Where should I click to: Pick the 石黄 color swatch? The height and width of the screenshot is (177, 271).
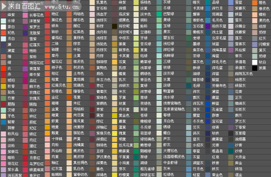114,62
